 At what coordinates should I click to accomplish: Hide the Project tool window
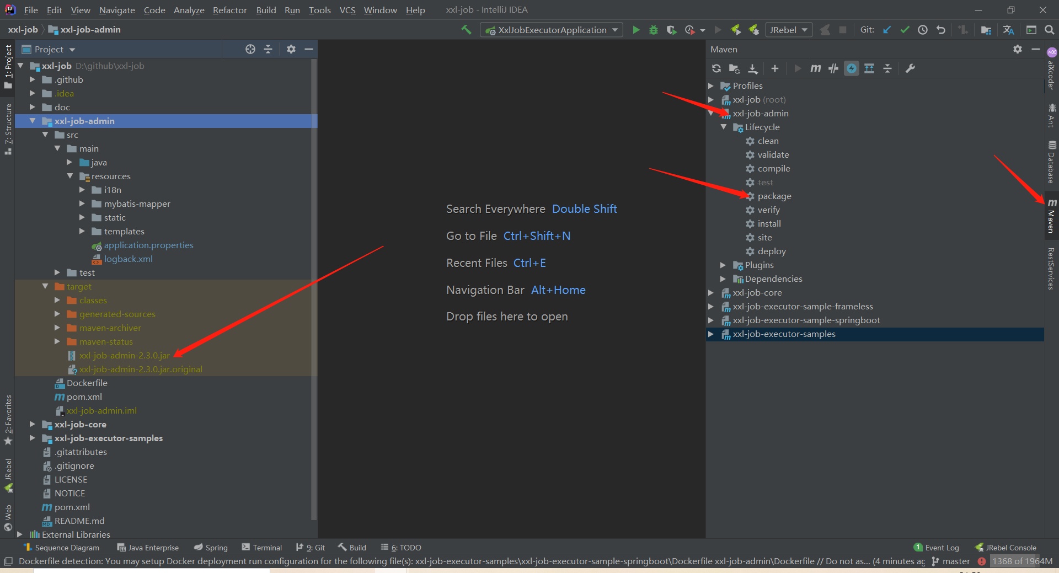(x=309, y=49)
